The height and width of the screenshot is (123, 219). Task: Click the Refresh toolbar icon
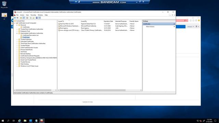pyautogui.click(x=31, y=18)
